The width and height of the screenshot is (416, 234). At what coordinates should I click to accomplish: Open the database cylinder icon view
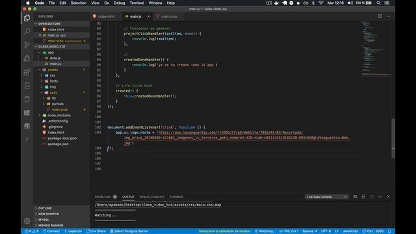[x=27, y=99]
